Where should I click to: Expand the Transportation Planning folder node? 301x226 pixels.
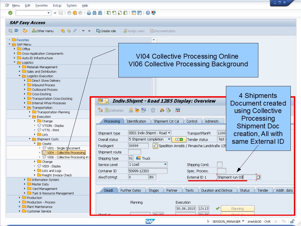[x=30, y=112]
